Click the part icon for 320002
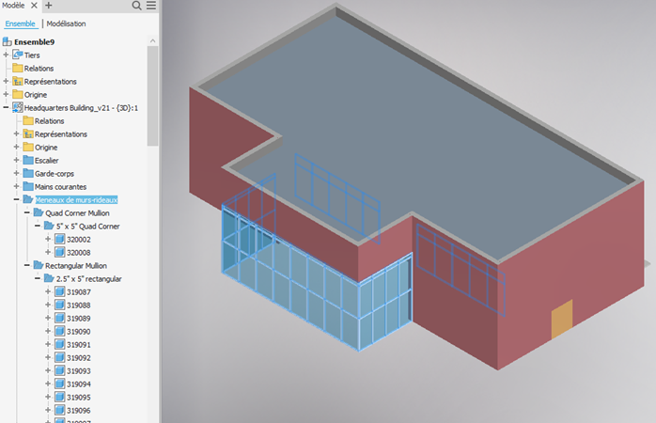 coord(59,240)
